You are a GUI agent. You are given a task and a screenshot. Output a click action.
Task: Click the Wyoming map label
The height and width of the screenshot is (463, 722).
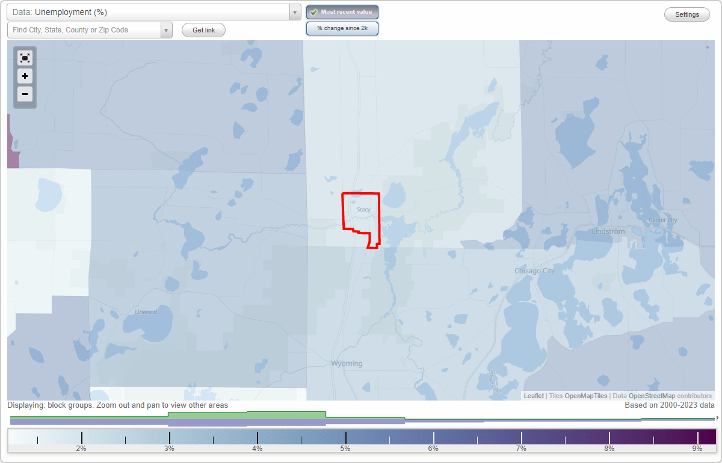(x=347, y=363)
